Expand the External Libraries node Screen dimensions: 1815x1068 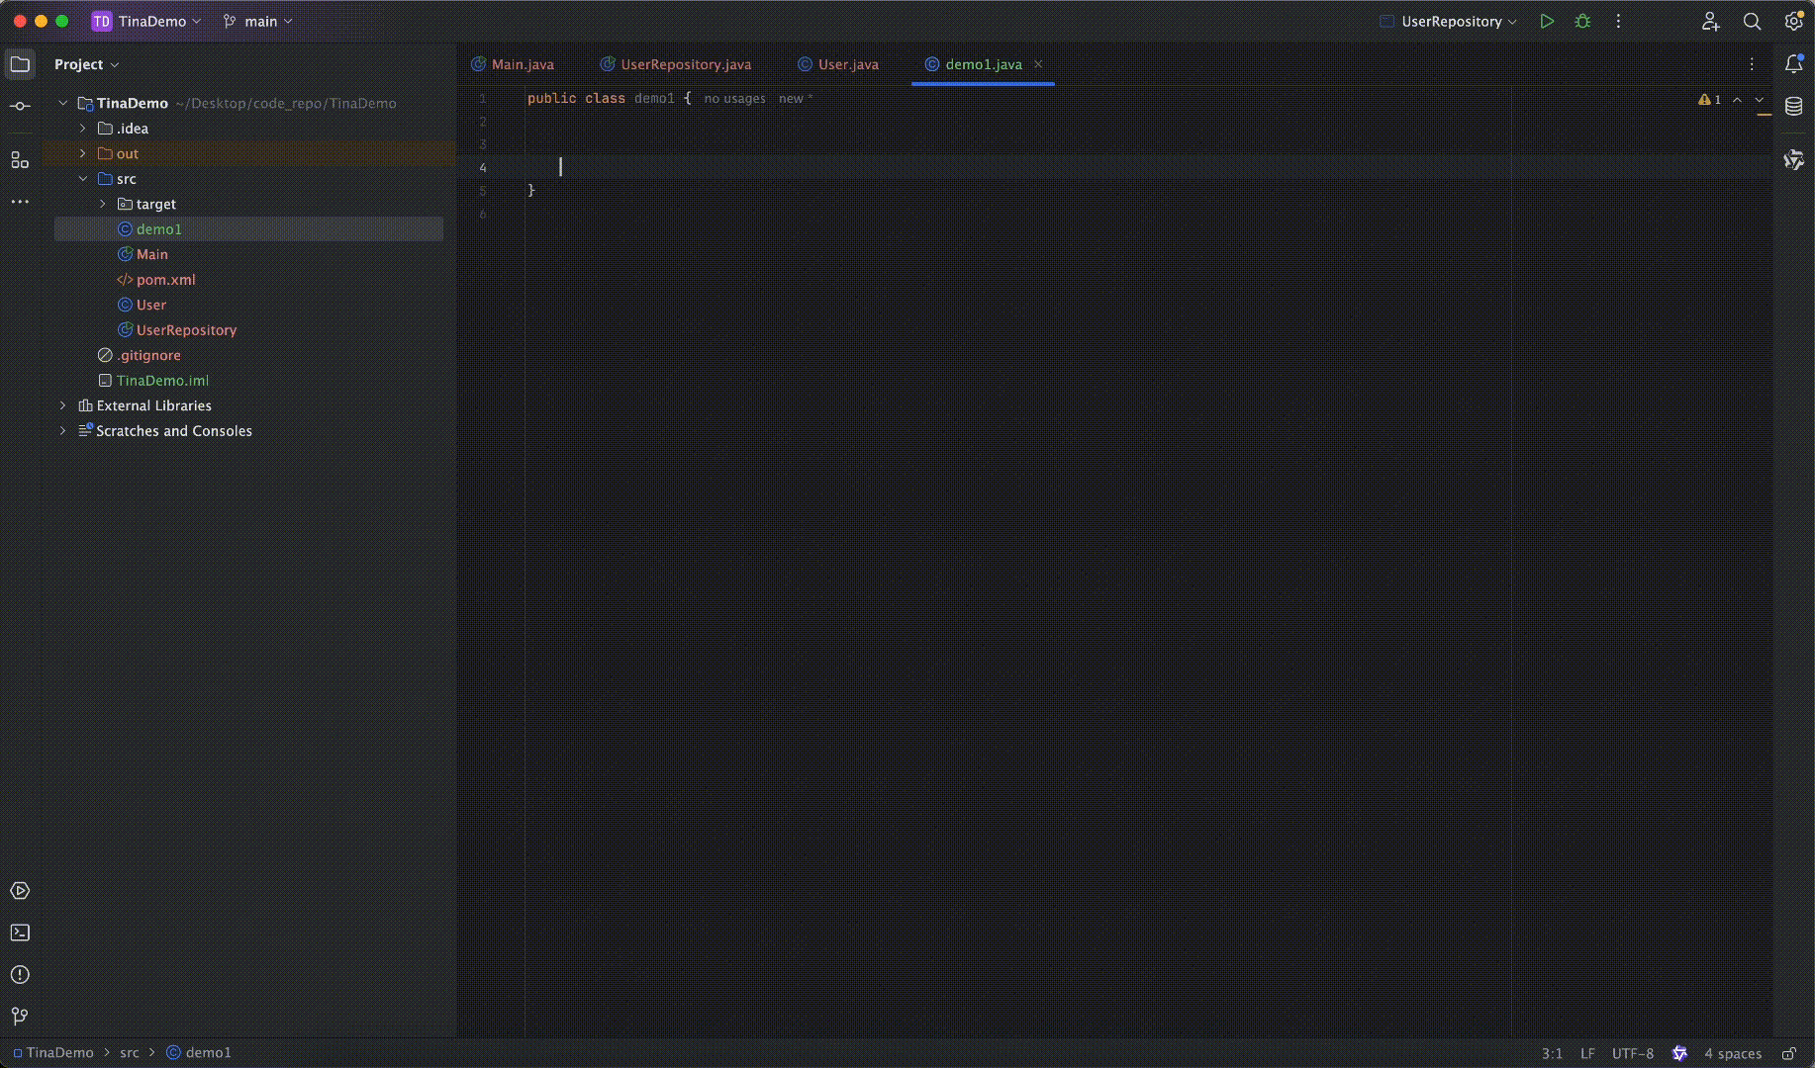coord(62,405)
